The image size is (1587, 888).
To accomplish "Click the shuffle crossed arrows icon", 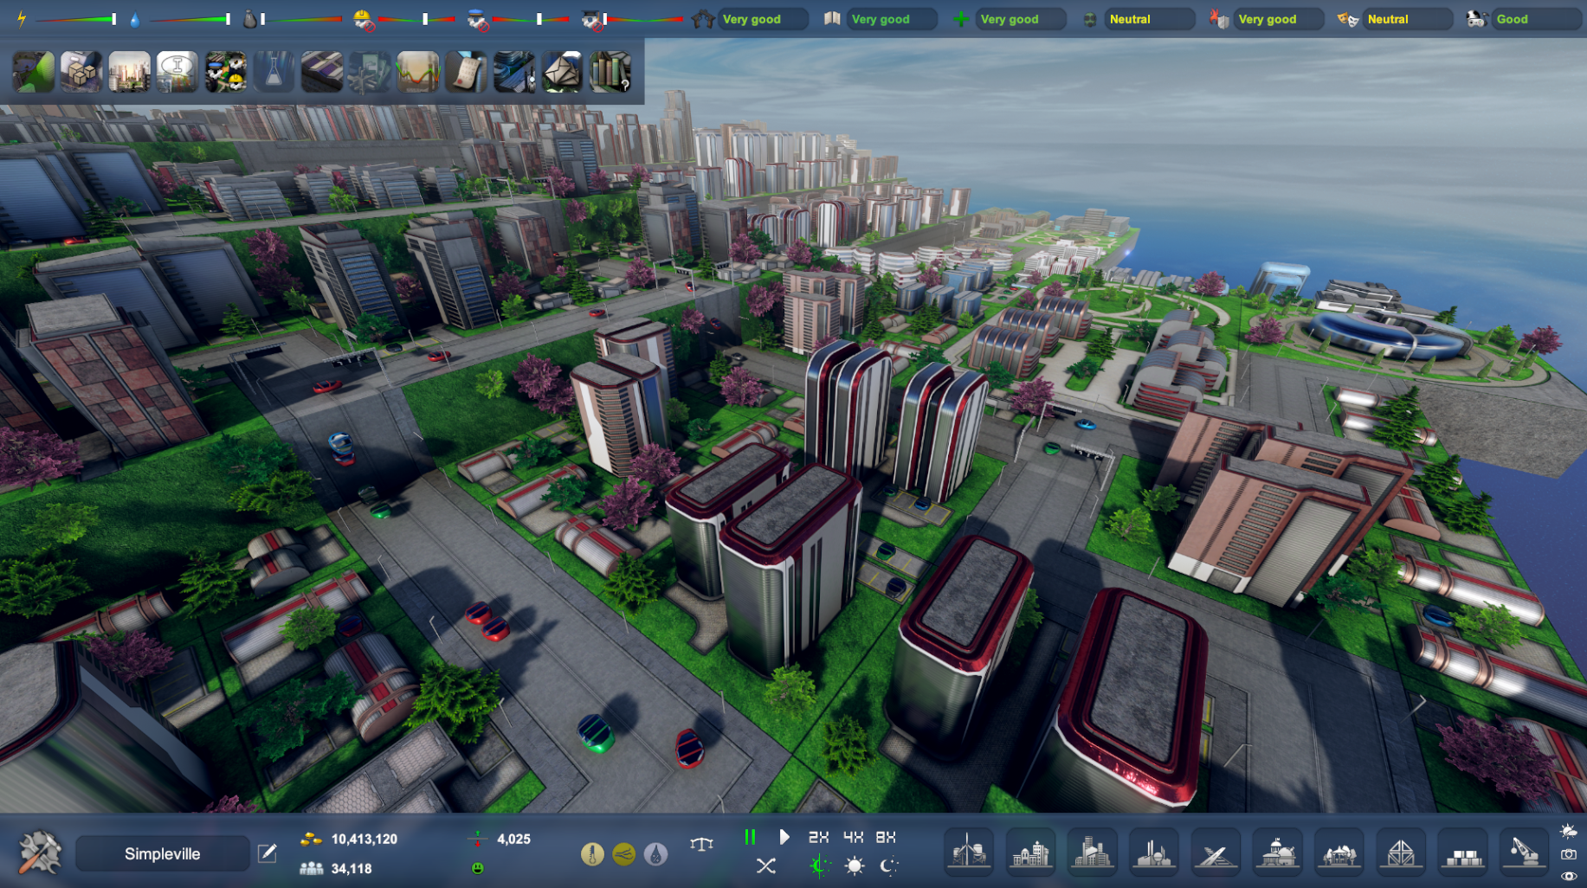I will [765, 865].
